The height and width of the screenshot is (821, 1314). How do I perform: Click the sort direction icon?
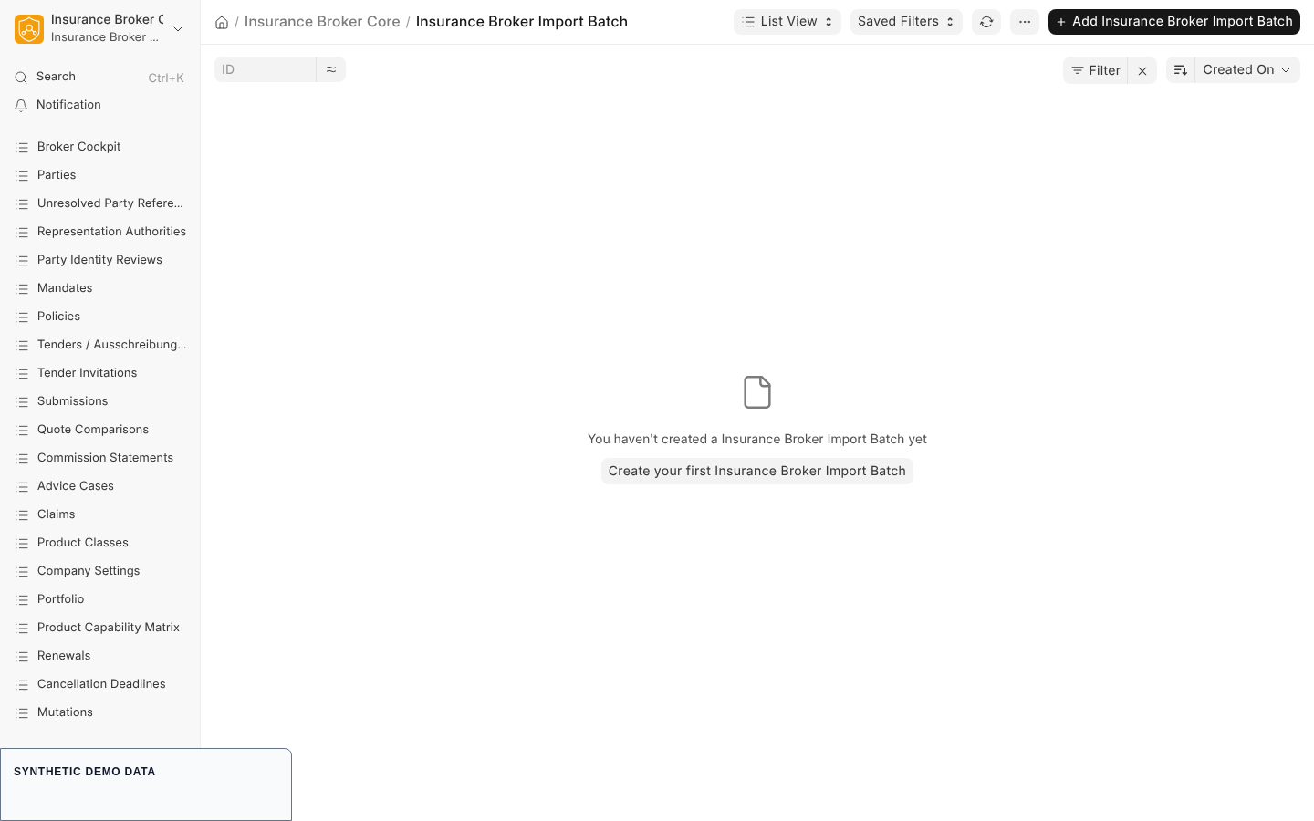pyautogui.click(x=1181, y=70)
